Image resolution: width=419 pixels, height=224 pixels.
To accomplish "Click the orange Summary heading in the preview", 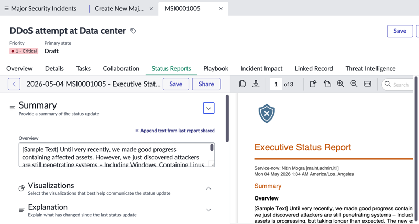I will (268, 186).
